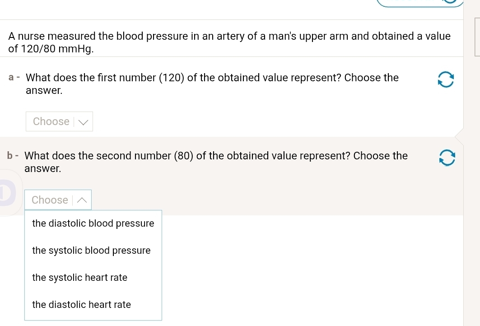Choose "the systolic heart rate" from the list
480x326 pixels.
tap(79, 278)
